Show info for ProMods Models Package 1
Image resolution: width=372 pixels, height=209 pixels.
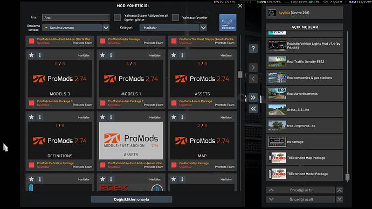pos(111,55)
